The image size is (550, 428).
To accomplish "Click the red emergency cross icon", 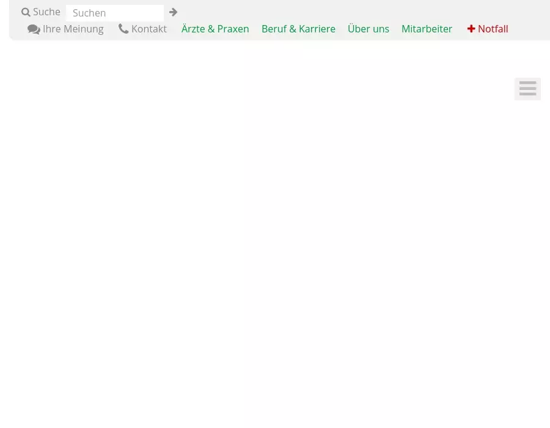I will 471,29.
